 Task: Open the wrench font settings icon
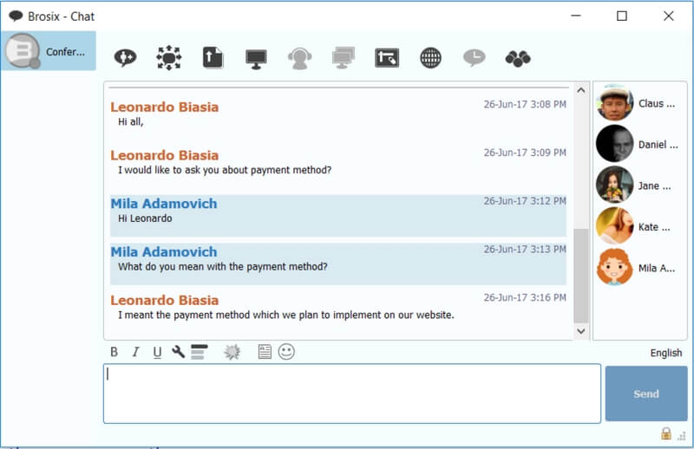[179, 352]
